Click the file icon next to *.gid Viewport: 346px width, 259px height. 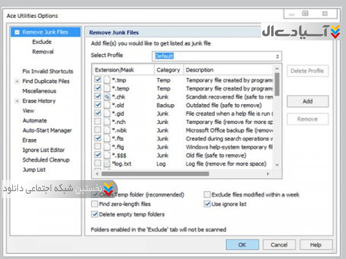coord(107,114)
